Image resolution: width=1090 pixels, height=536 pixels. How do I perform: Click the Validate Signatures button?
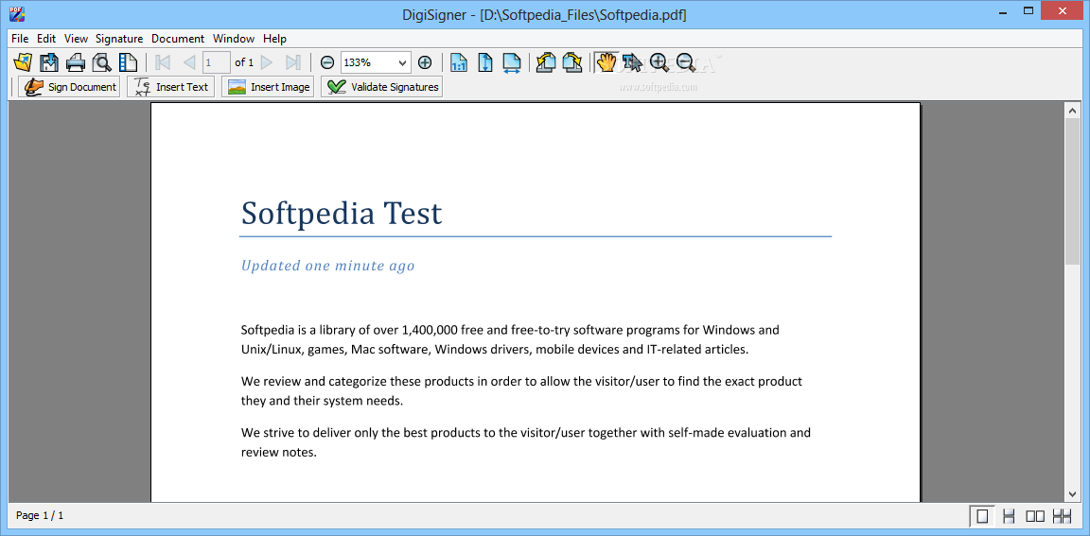point(381,87)
